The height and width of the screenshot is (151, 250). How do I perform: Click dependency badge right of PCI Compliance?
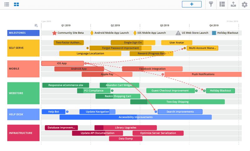point(112,91)
